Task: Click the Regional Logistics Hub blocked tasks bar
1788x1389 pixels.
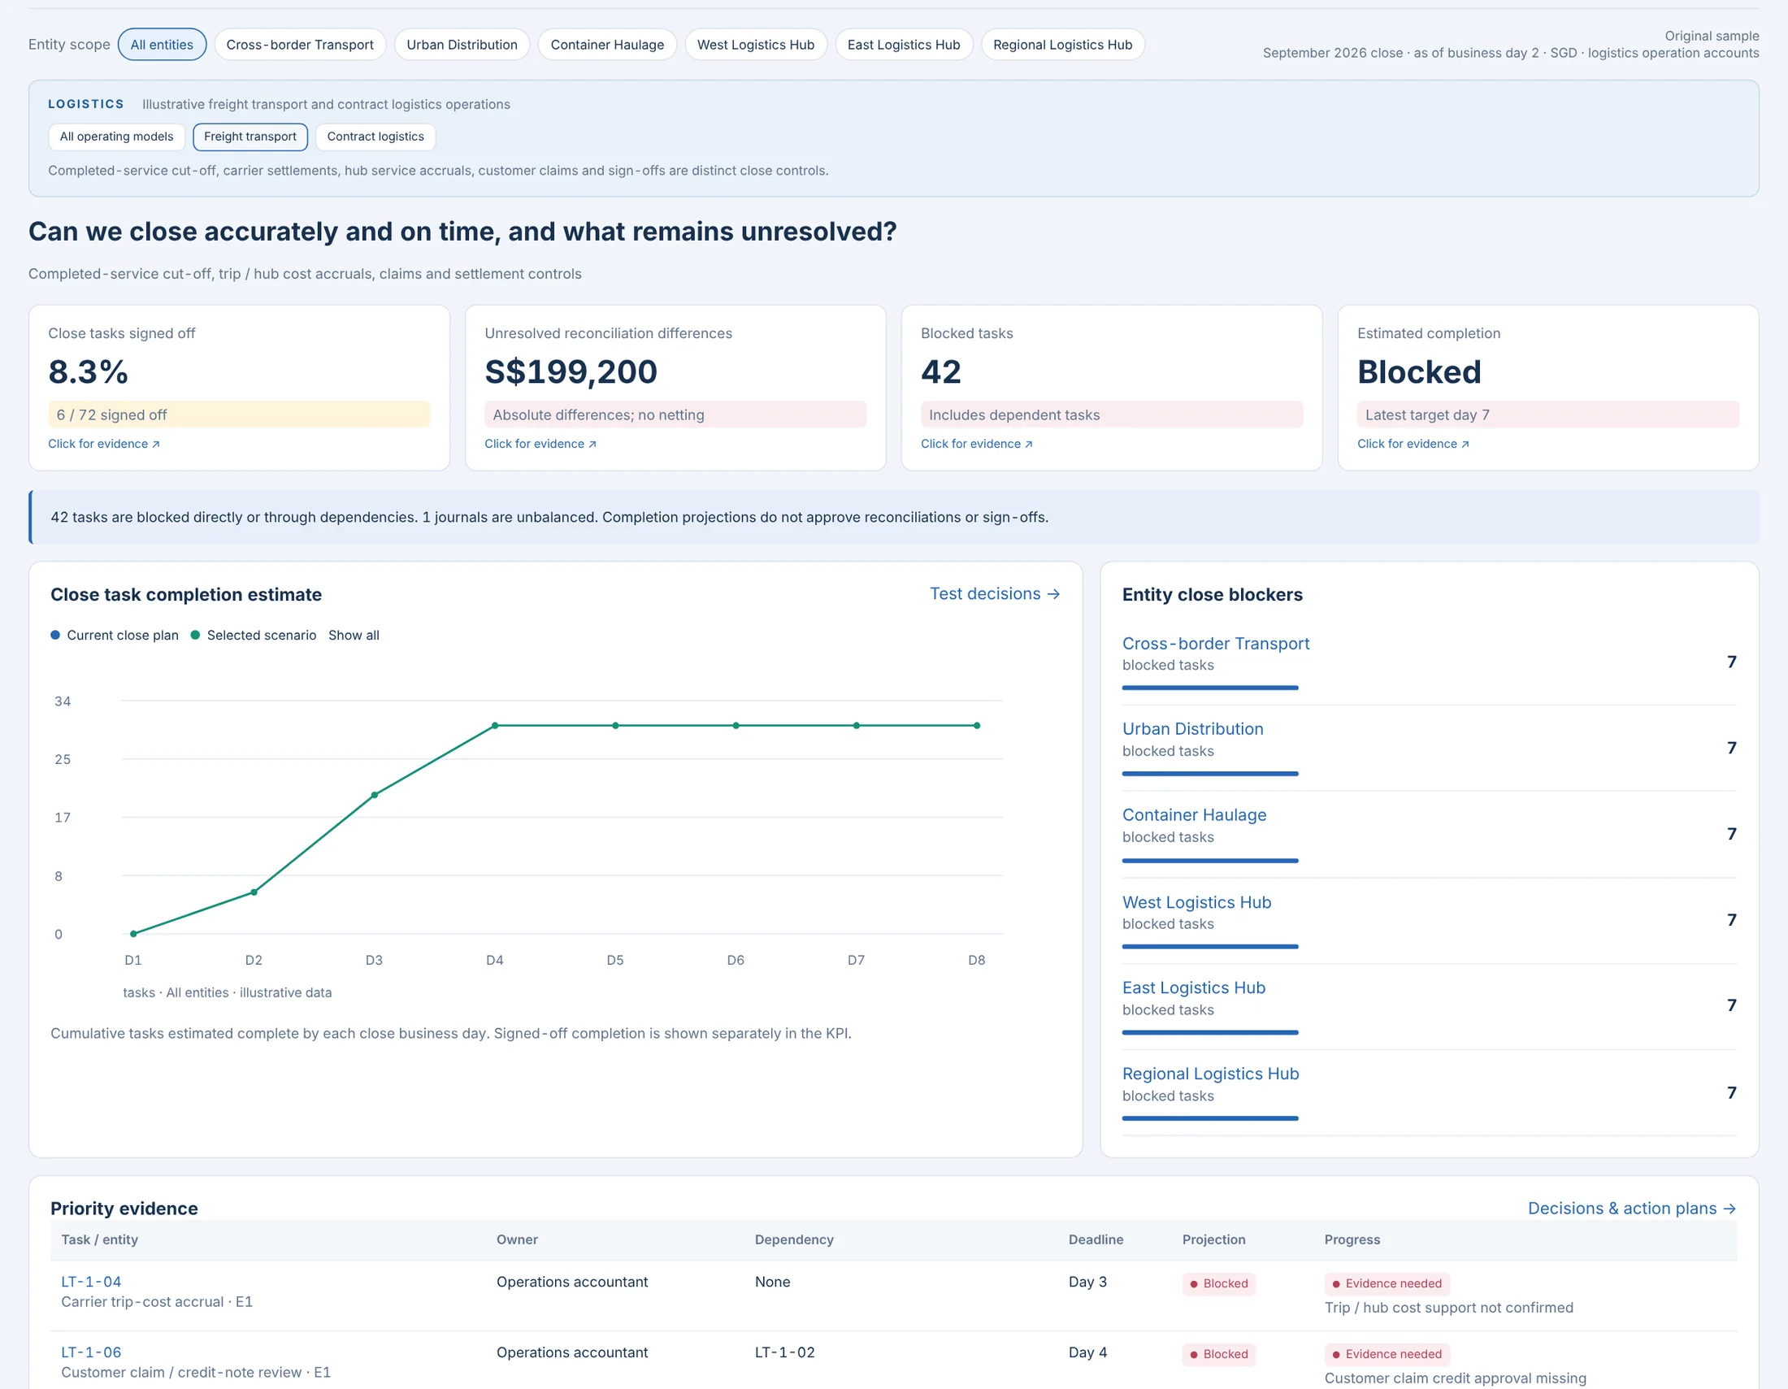Action: click(1210, 1118)
